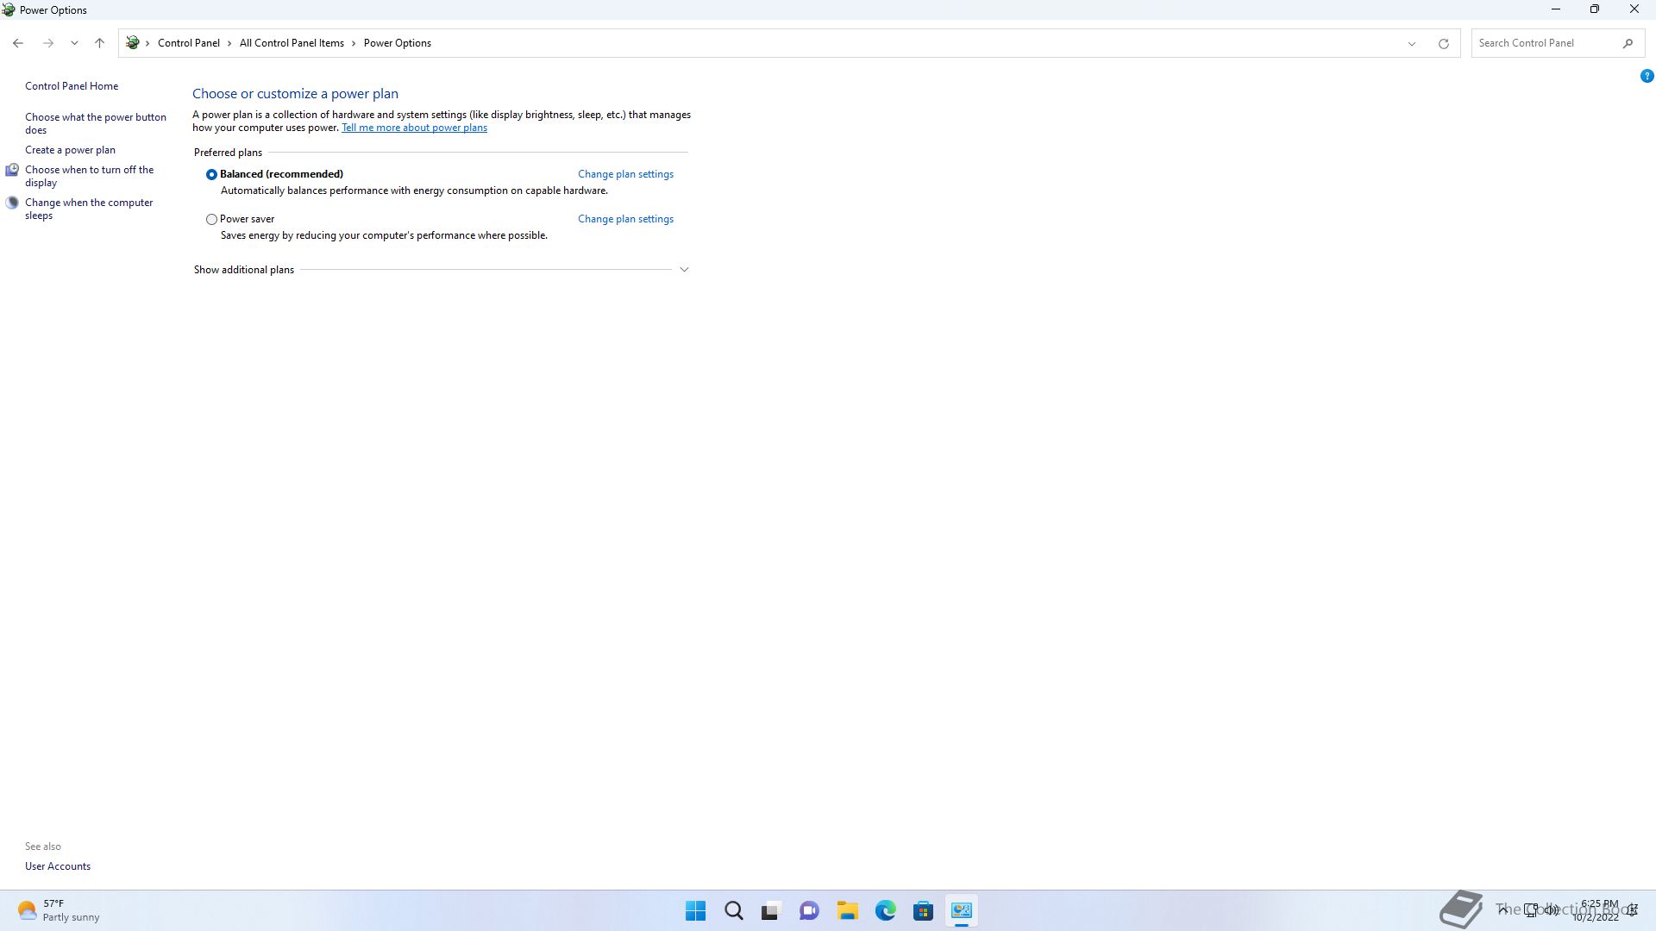1656x931 pixels.
Task: Go to Control Panel breadcrumb
Action: pos(188,43)
